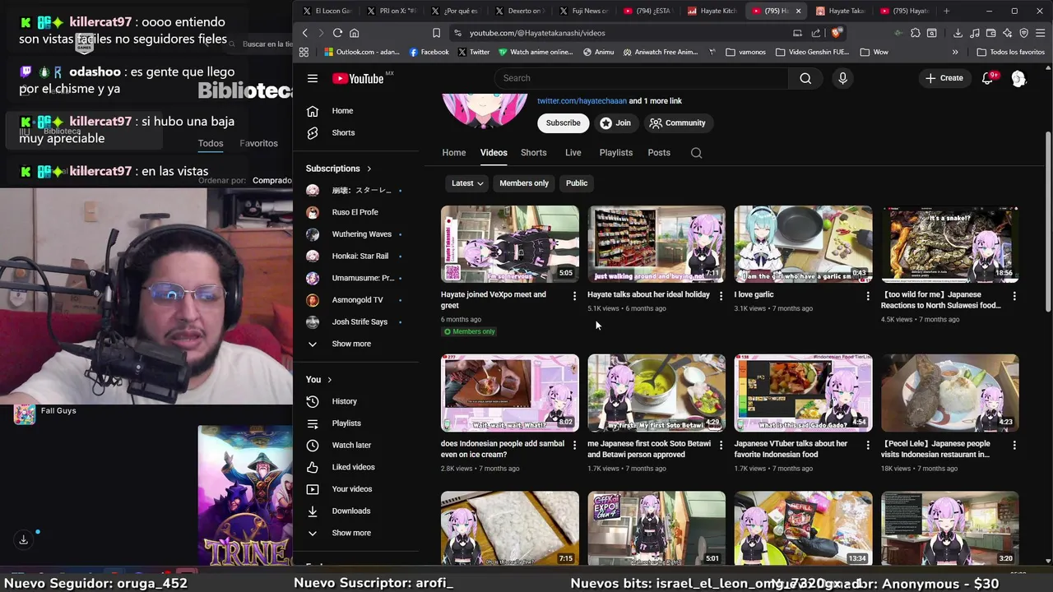Subscribe to the Hayate channel
This screenshot has width=1053, height=592.
(564, 123)
